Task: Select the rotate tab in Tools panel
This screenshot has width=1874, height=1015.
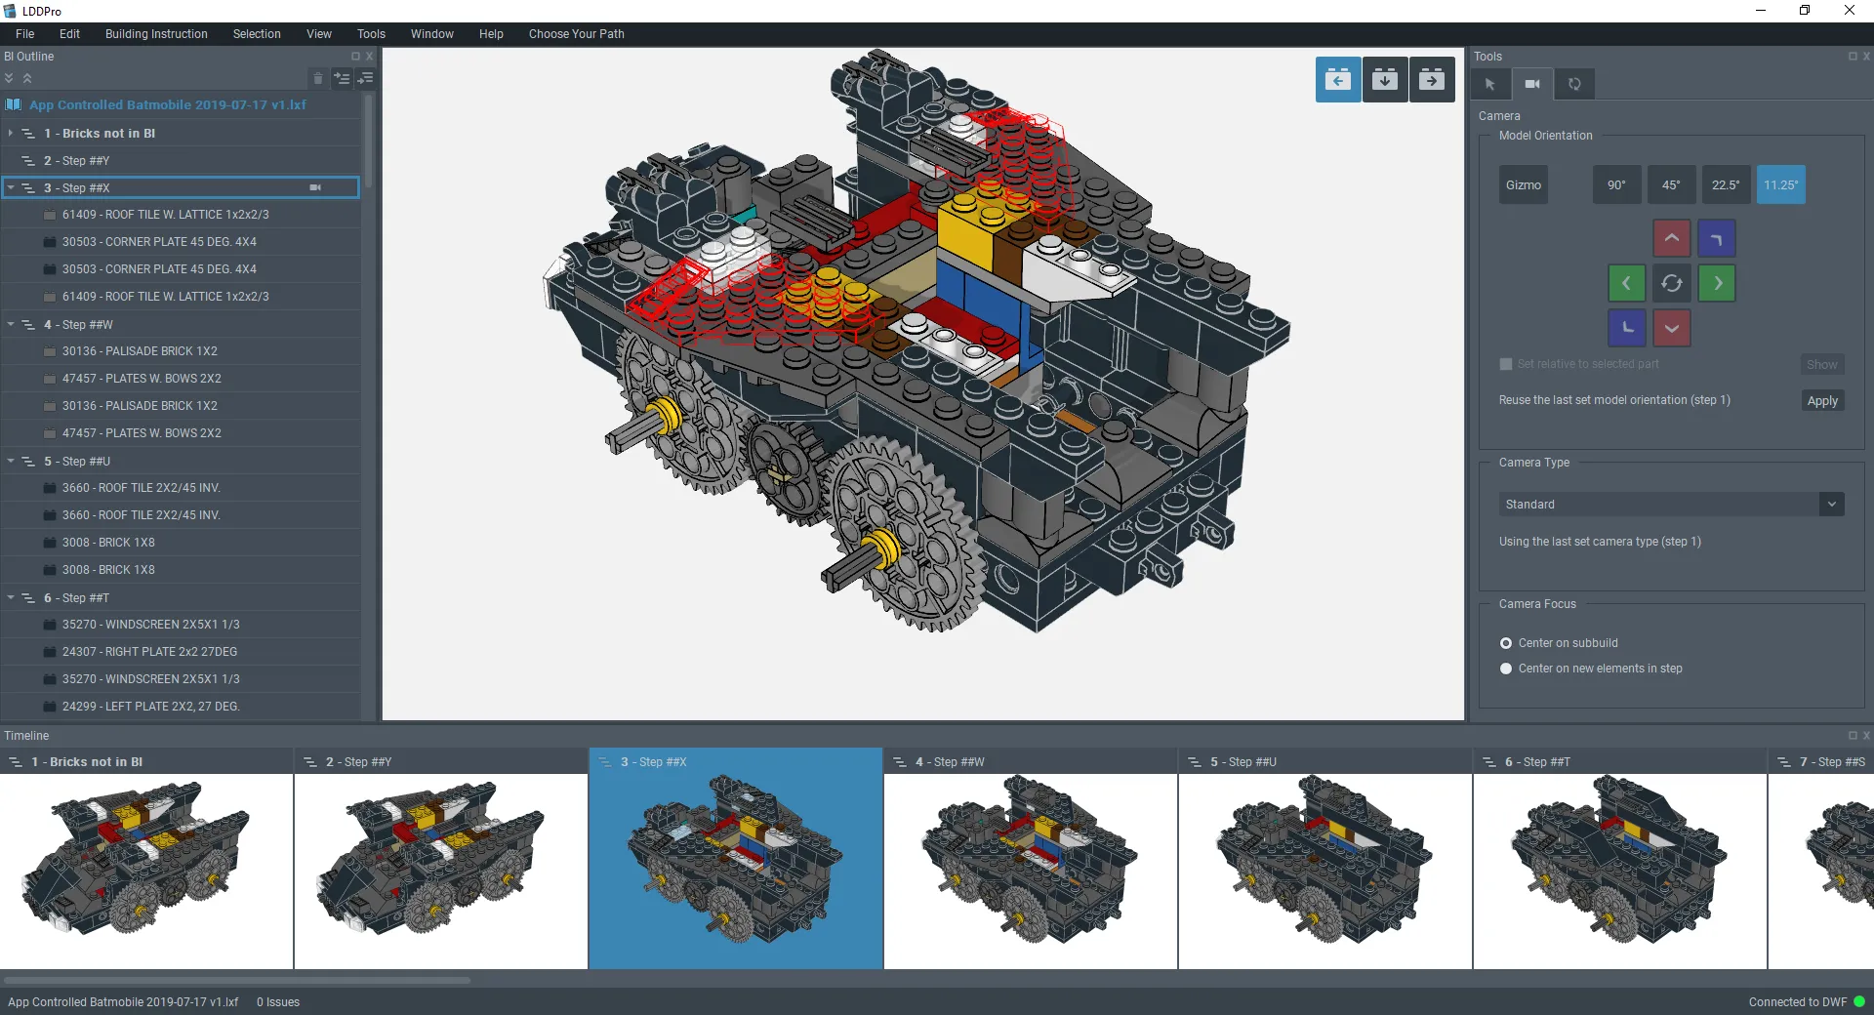Action: (1574, 84)
